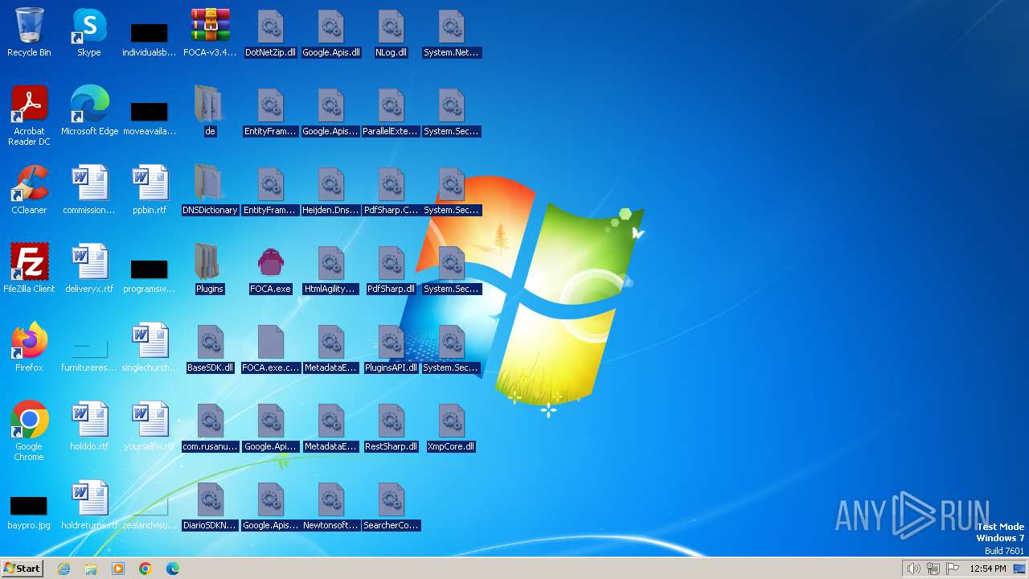Select the Plugins folder icon
1029x579 pixels.
coord(210,269)
